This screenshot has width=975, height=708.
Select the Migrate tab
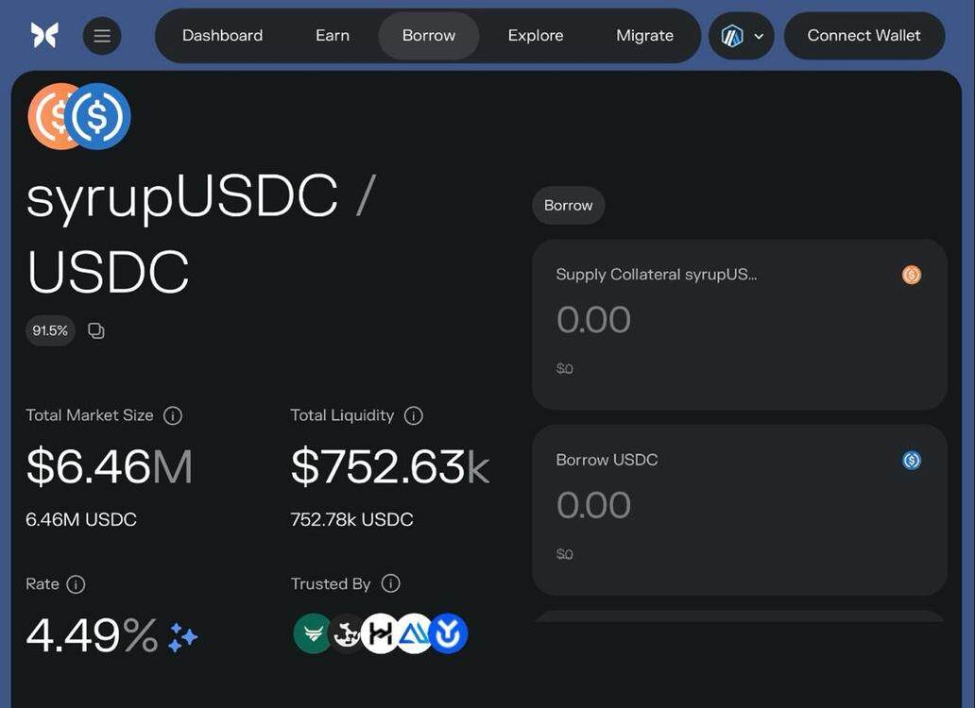click(644, 36)
